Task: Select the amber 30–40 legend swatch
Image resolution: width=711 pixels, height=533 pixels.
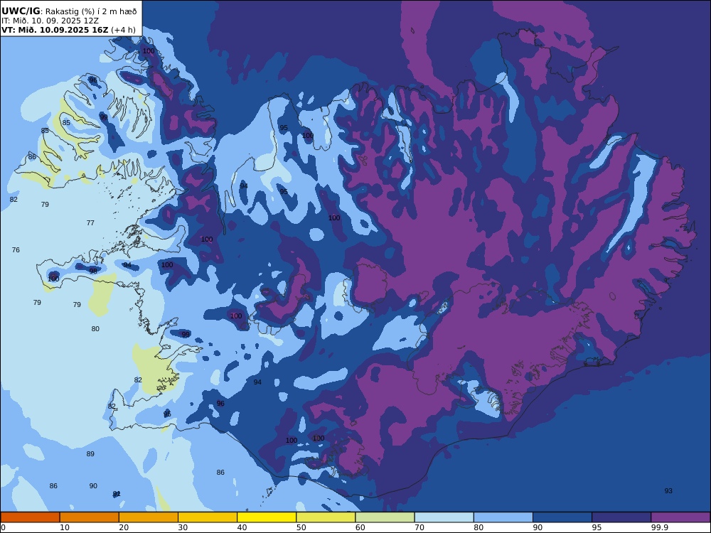Action: pos(208,517)
